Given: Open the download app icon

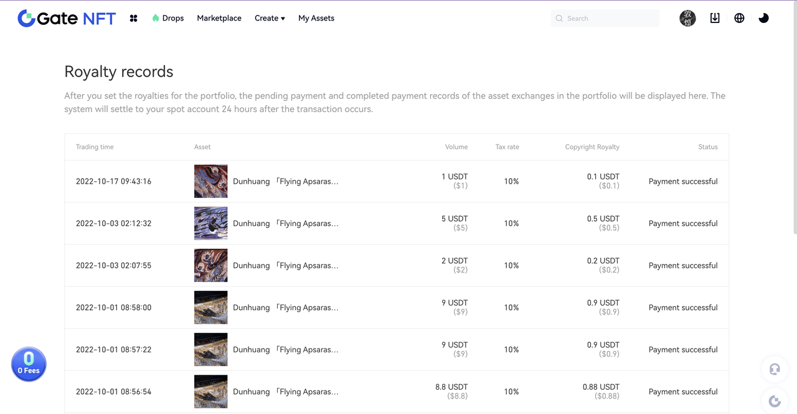Looking at the screenshot, I should point(715,18).
